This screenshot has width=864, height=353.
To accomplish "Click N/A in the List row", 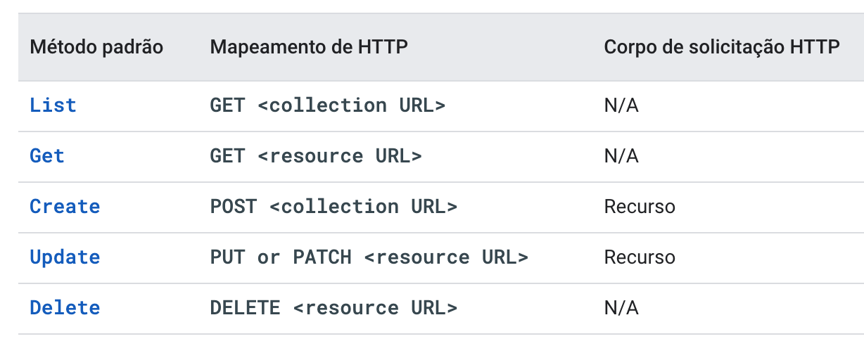I will [x=621, y=105].
